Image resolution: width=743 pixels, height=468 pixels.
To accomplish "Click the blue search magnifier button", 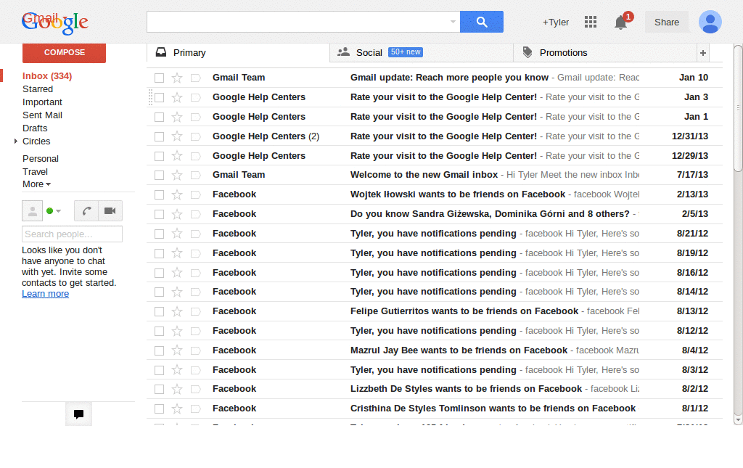I will click(x=482, y=22).
